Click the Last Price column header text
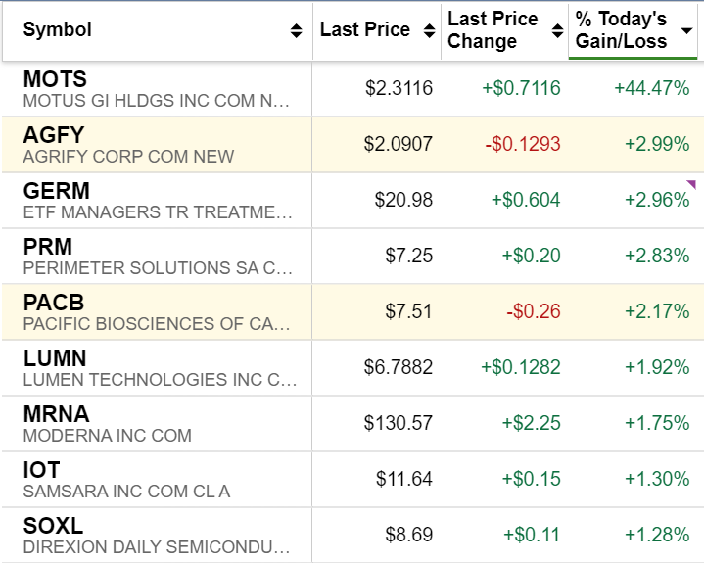Image resolution: width=704 pixels, height=563 pixels. pos(365,30)
